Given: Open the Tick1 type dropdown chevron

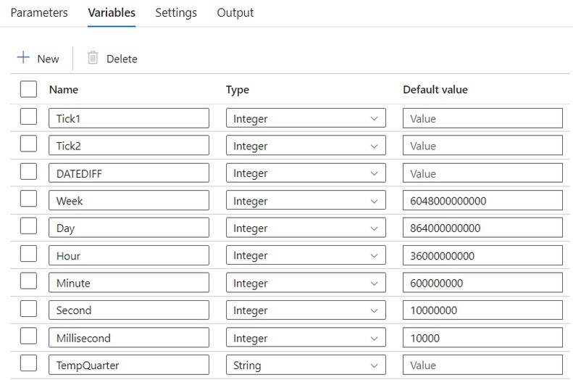Looking at the screenshot, I should tap(374, 118).
